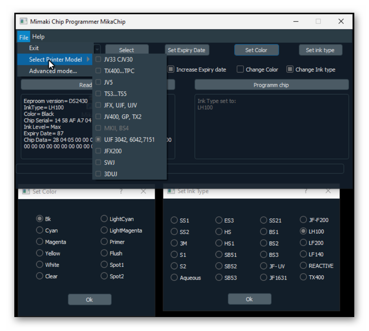The height and width of the screenshot is (331, 369).
Task: Click the progress bar below the chip data
Action: (180, 168)
